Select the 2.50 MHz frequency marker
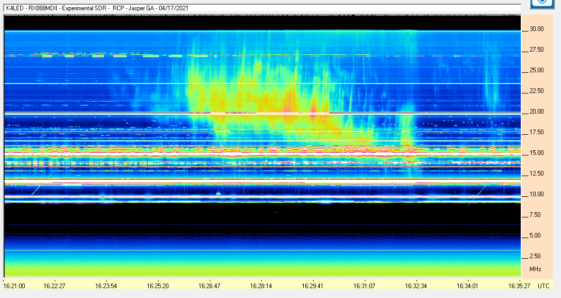561x298 pixels. pyautogui.click(x=538, y=257)
